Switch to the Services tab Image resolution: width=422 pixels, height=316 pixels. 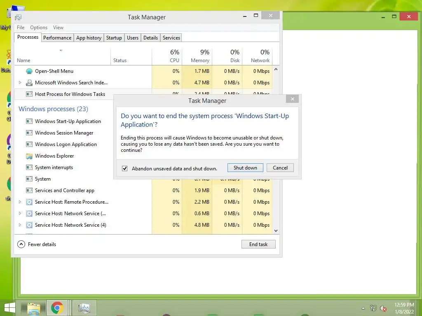tap(171, 38)
